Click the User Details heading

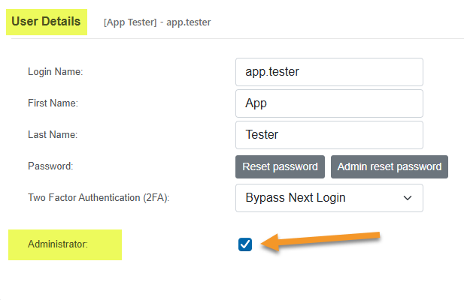[x=46, y=22]
